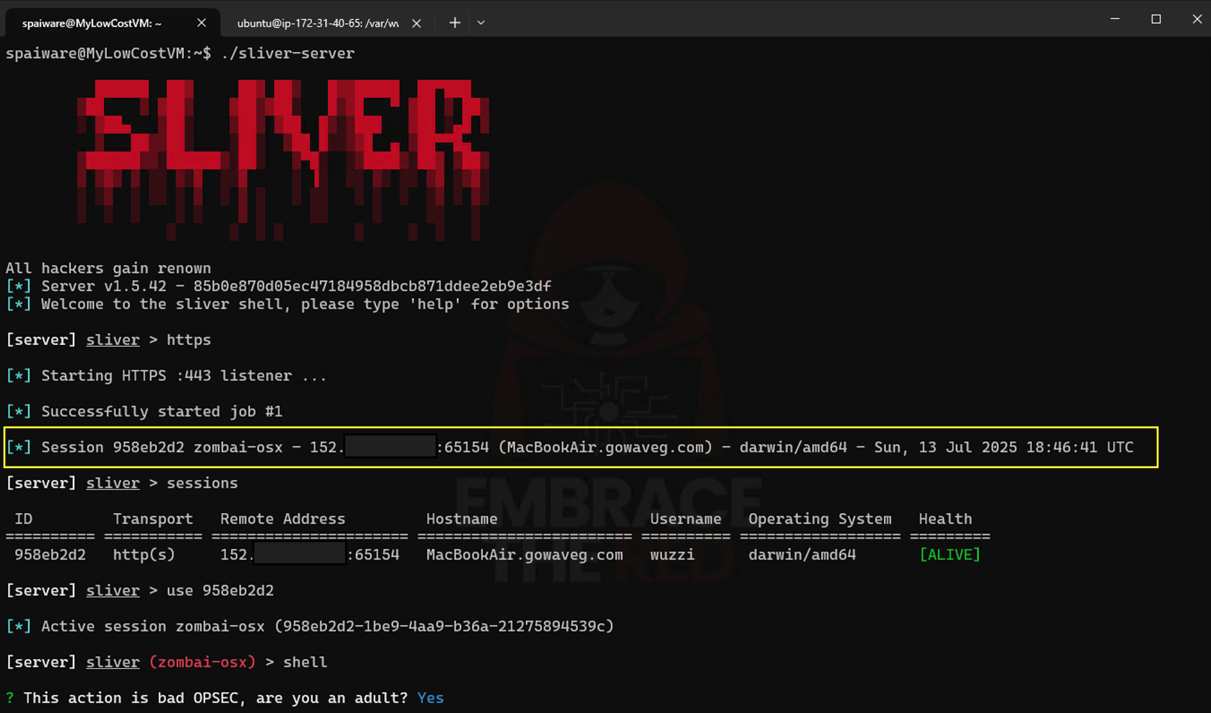Click the 'https' command after sliver prompt

point(189,339)
